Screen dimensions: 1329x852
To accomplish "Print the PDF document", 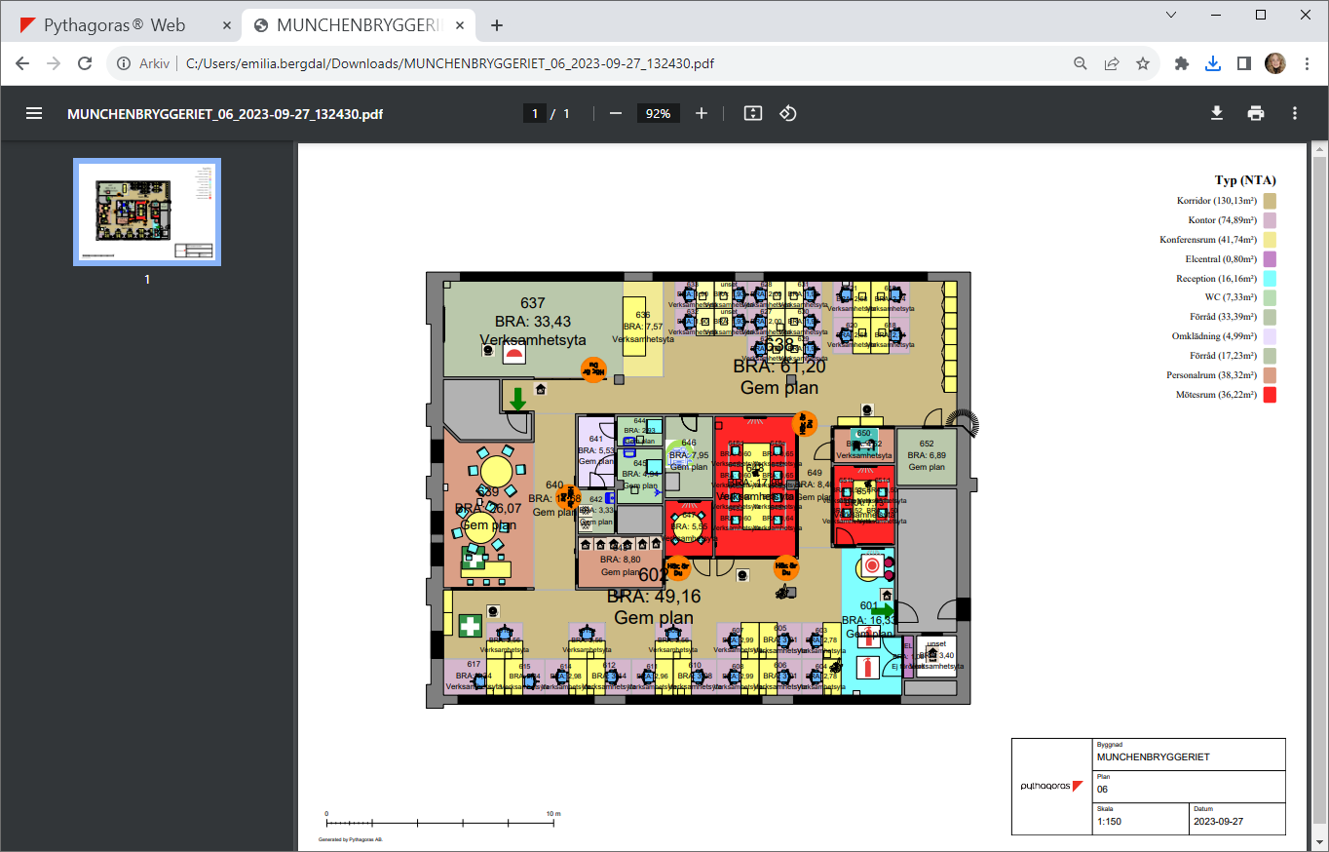I will pyautogui.click(x=1256, y=113).
